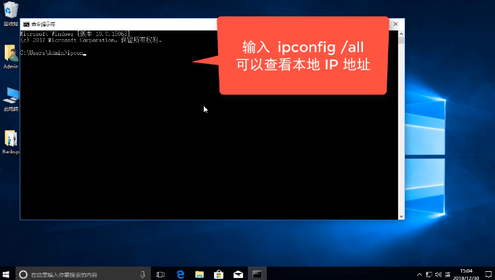The width and height of the screenshot is (495, 280).
Task: Click the scroll-down arrow in Command Prompt
Action: click(401, 216)
